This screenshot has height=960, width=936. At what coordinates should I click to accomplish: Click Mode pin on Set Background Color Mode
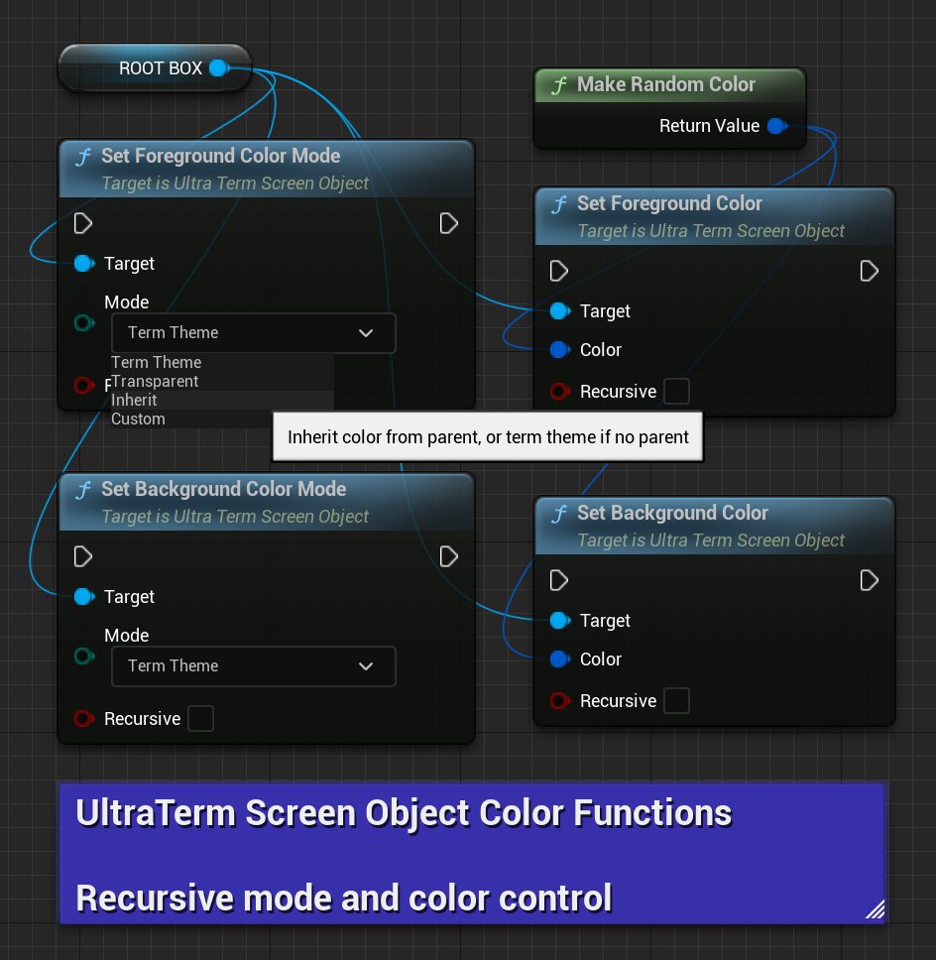[x=84, y=656]
